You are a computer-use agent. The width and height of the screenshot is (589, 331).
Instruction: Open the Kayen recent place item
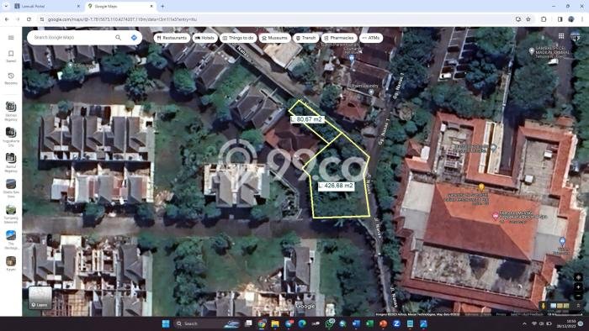[x=11, y=263]
